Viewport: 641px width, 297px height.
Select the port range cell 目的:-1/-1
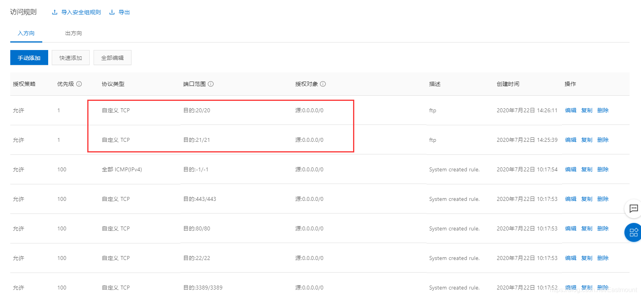(196, 169)
